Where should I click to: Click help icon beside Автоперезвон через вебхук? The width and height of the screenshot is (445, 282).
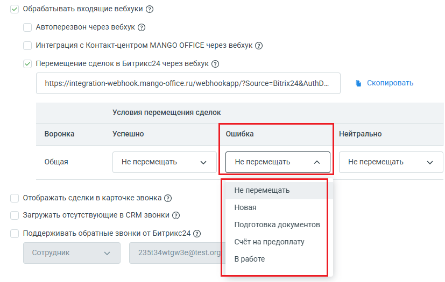[142, 27]
